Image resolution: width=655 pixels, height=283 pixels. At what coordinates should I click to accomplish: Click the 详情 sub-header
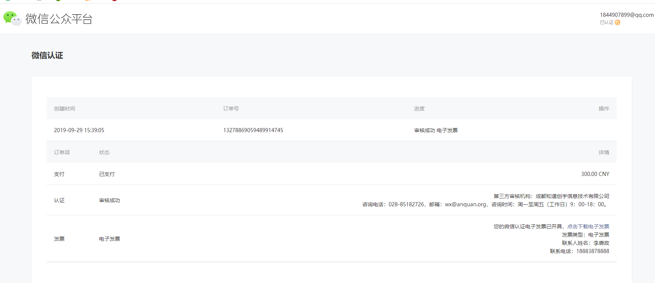604,152
